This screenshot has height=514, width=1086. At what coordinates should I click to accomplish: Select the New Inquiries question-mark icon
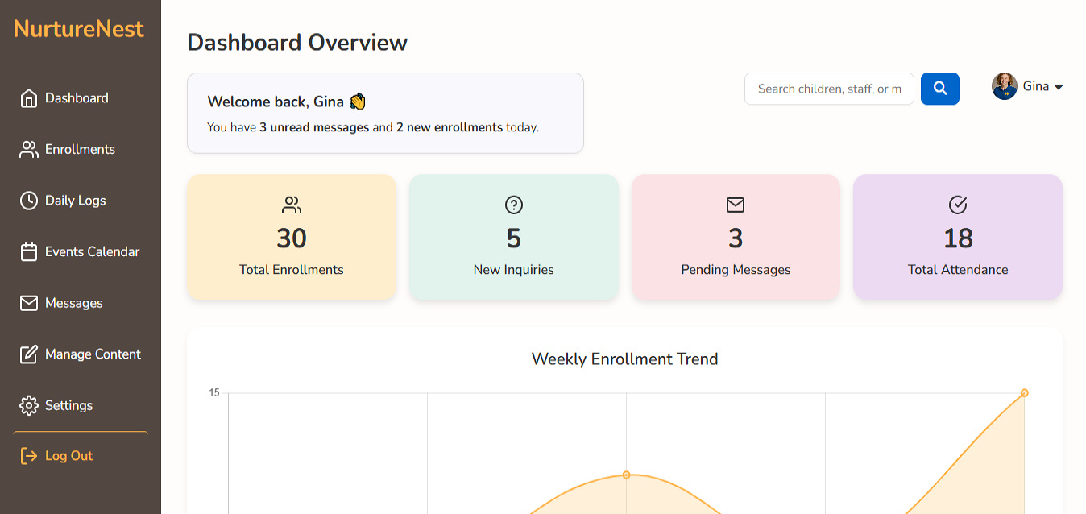click(513, 205)
